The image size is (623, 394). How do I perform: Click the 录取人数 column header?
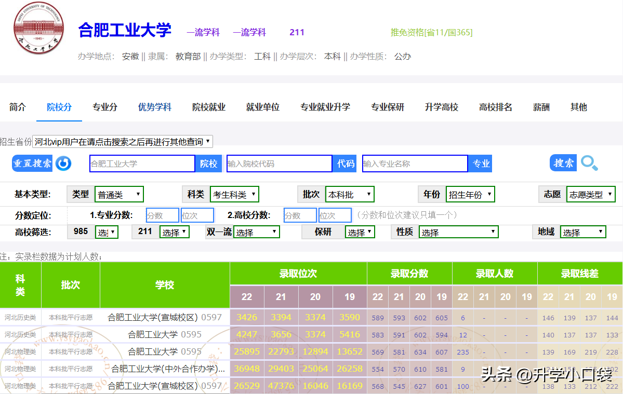click(495, 274)
